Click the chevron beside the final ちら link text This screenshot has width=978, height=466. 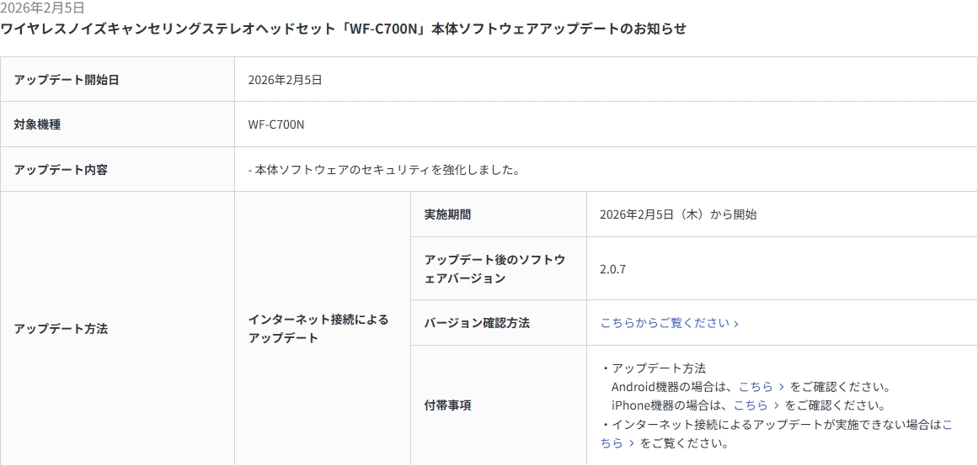(x=632, y=443)
